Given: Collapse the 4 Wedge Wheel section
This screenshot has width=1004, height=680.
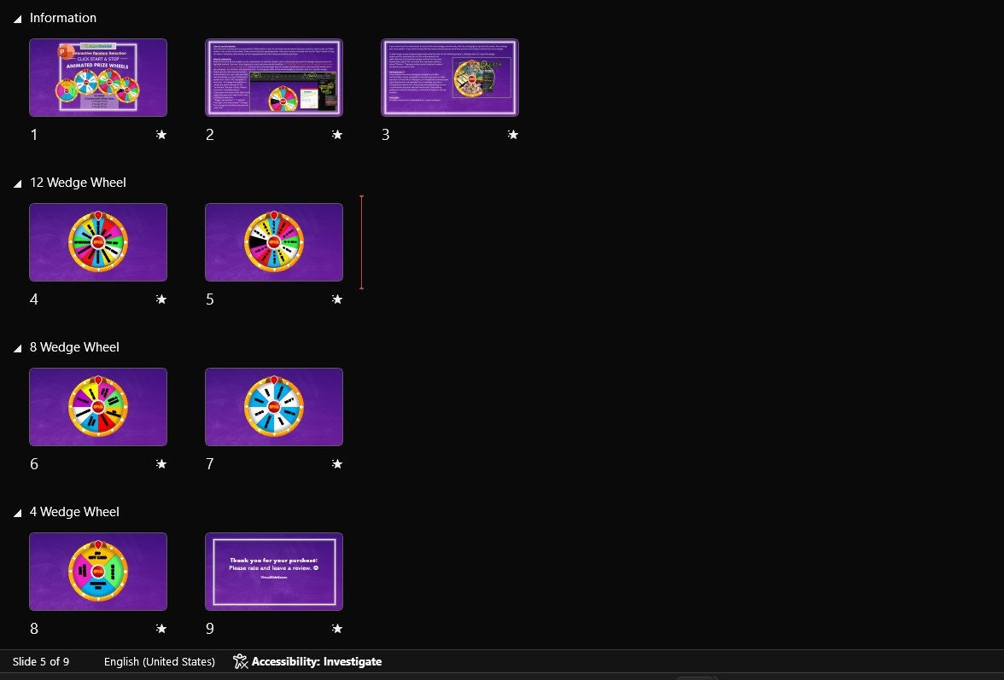Looking at the screenshot, I should coord(18,512).
